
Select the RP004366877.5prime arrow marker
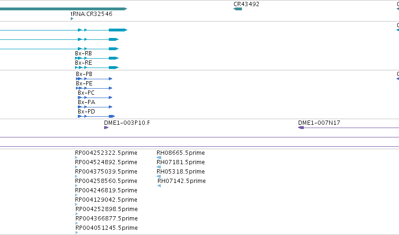click(77, 223)
